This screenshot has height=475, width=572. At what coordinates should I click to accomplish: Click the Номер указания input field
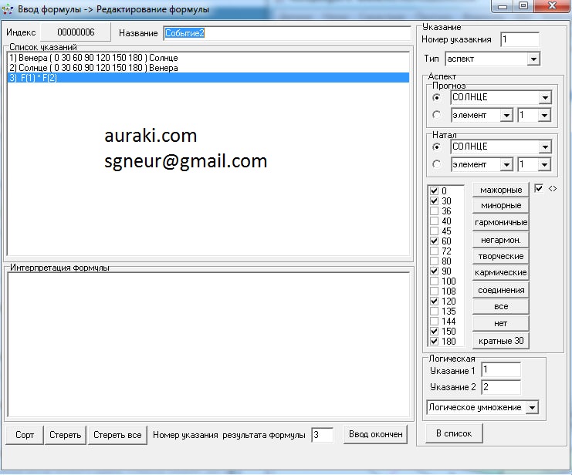click(520, 39)
